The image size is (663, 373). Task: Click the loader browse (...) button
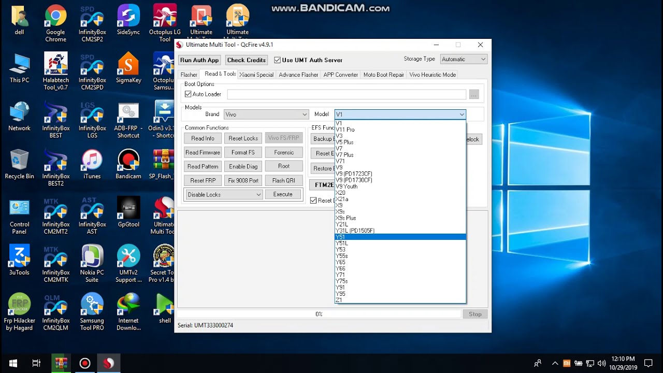[x=474, y=94]
